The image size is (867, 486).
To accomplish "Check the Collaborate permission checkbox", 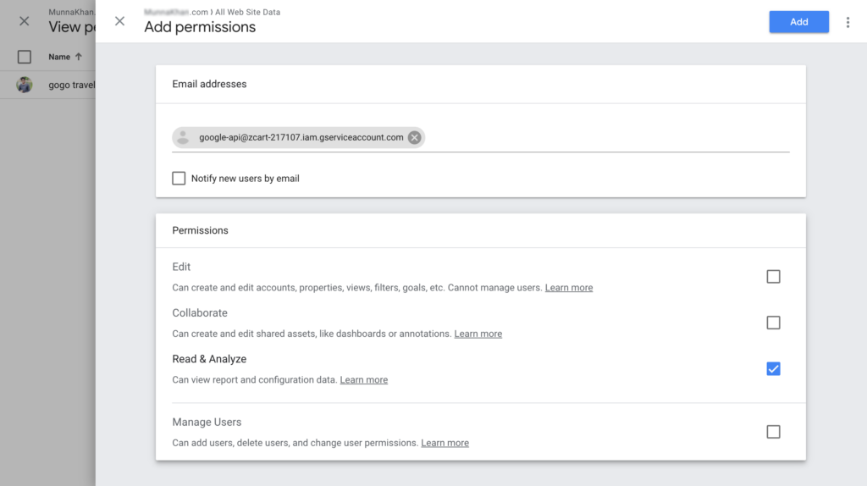I will pyautogui.click(x=773, y=323).
